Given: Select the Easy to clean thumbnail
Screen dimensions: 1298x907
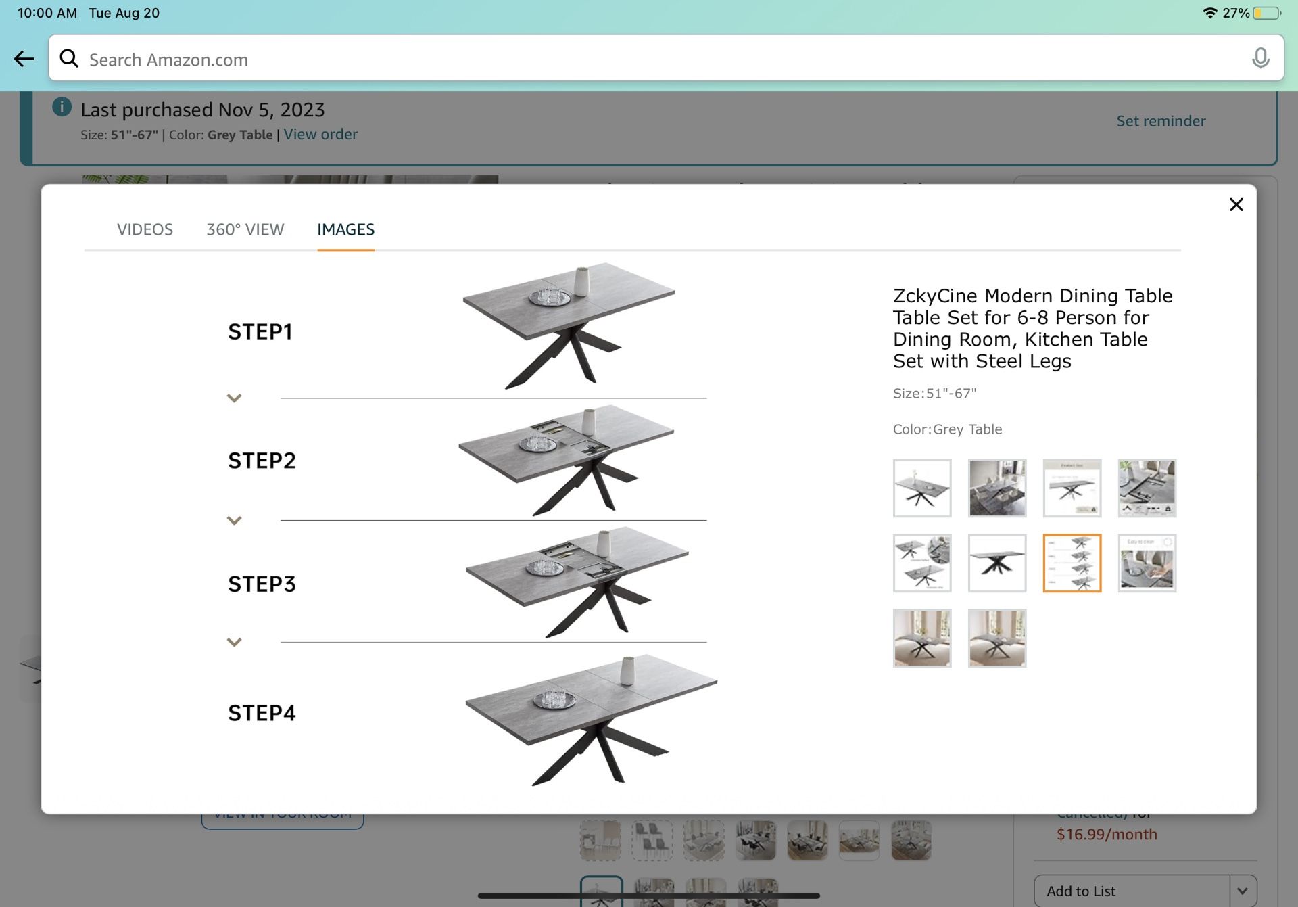Looking at the screenshot, I should 1147,563.
